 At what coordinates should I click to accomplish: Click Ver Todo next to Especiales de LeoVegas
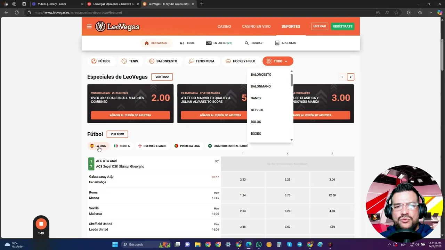coord(162,77)
